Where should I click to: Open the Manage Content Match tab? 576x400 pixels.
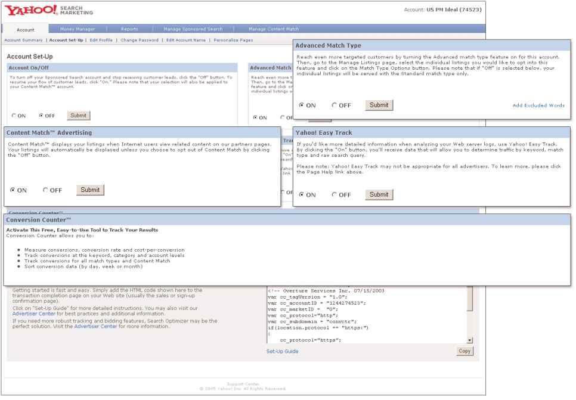point(274,29)
